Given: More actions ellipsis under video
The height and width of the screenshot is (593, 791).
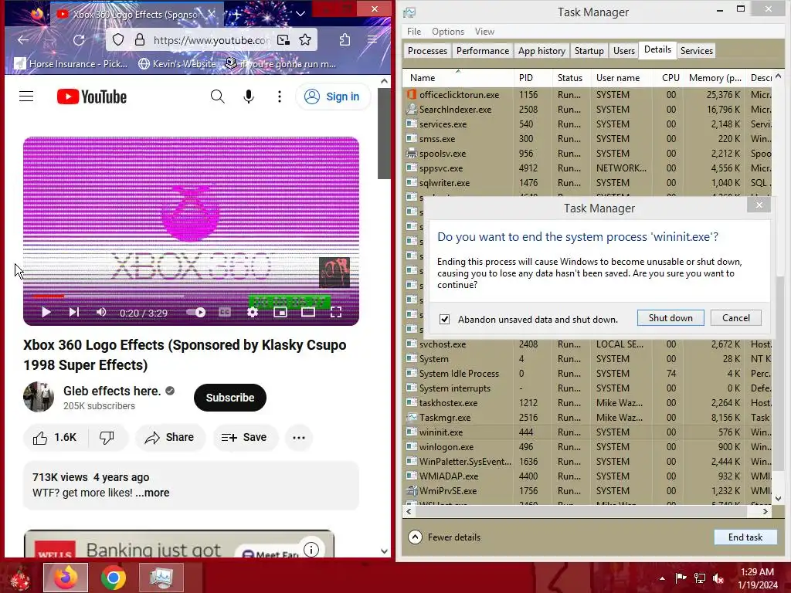Looking at the screenshot, I should pos(299,437).
